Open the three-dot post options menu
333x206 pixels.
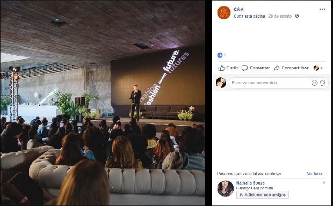tap(322, 10)
